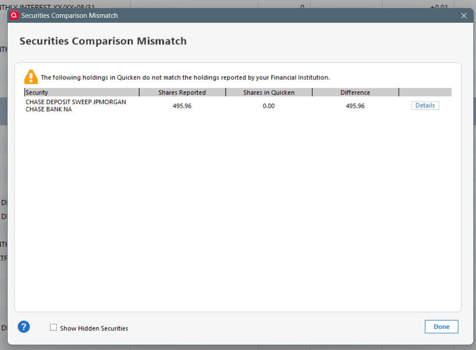Select the CHASE DEPOSIT SWEEP JPMORGAN security name
Screen dimensions: 476x350
coord(75,106)
